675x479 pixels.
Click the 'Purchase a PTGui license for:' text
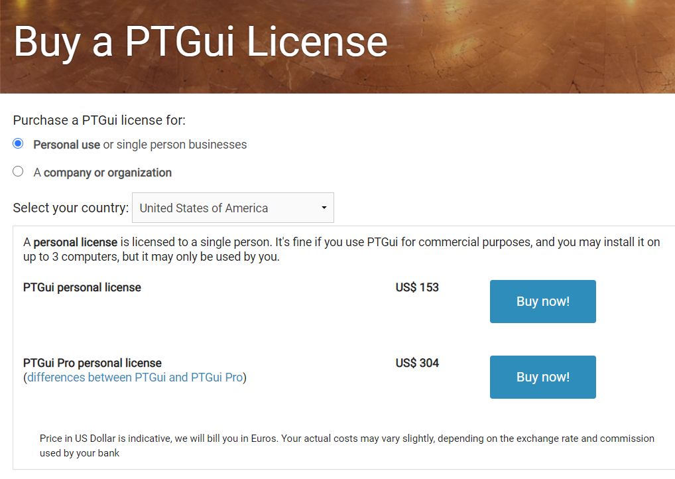[x=99, y=120]
